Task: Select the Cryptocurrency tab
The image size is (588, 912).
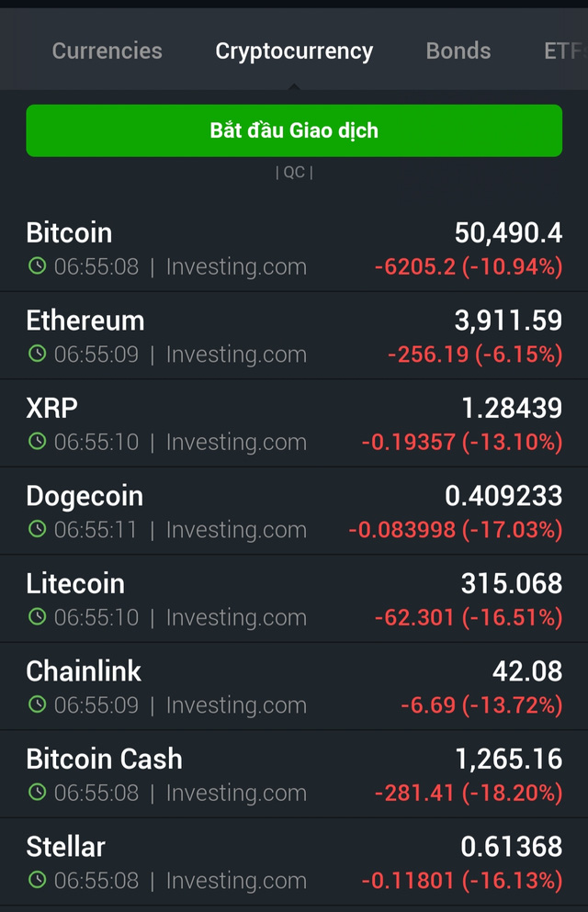Action: coord(294,51)
